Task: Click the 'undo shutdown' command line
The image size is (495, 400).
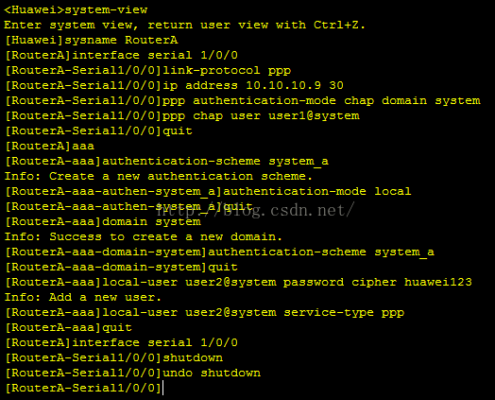Action: 133,373
